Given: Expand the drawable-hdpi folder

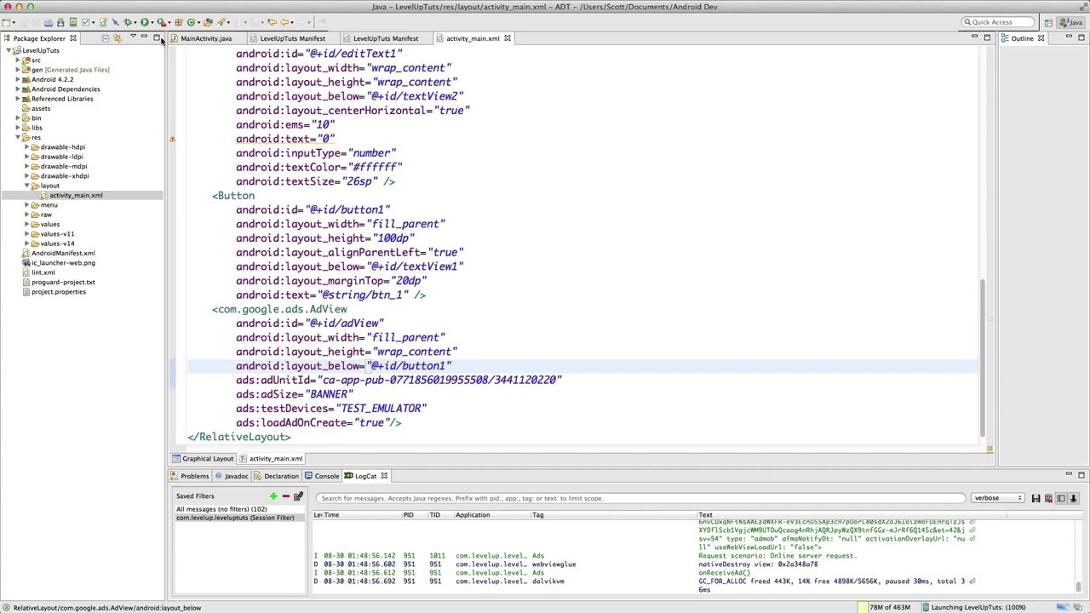Looking at the screenshot, I should tap(26, 147).
